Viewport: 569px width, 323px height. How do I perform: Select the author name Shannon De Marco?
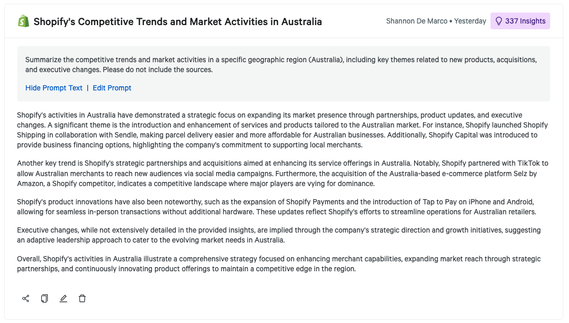coord(417,21)
